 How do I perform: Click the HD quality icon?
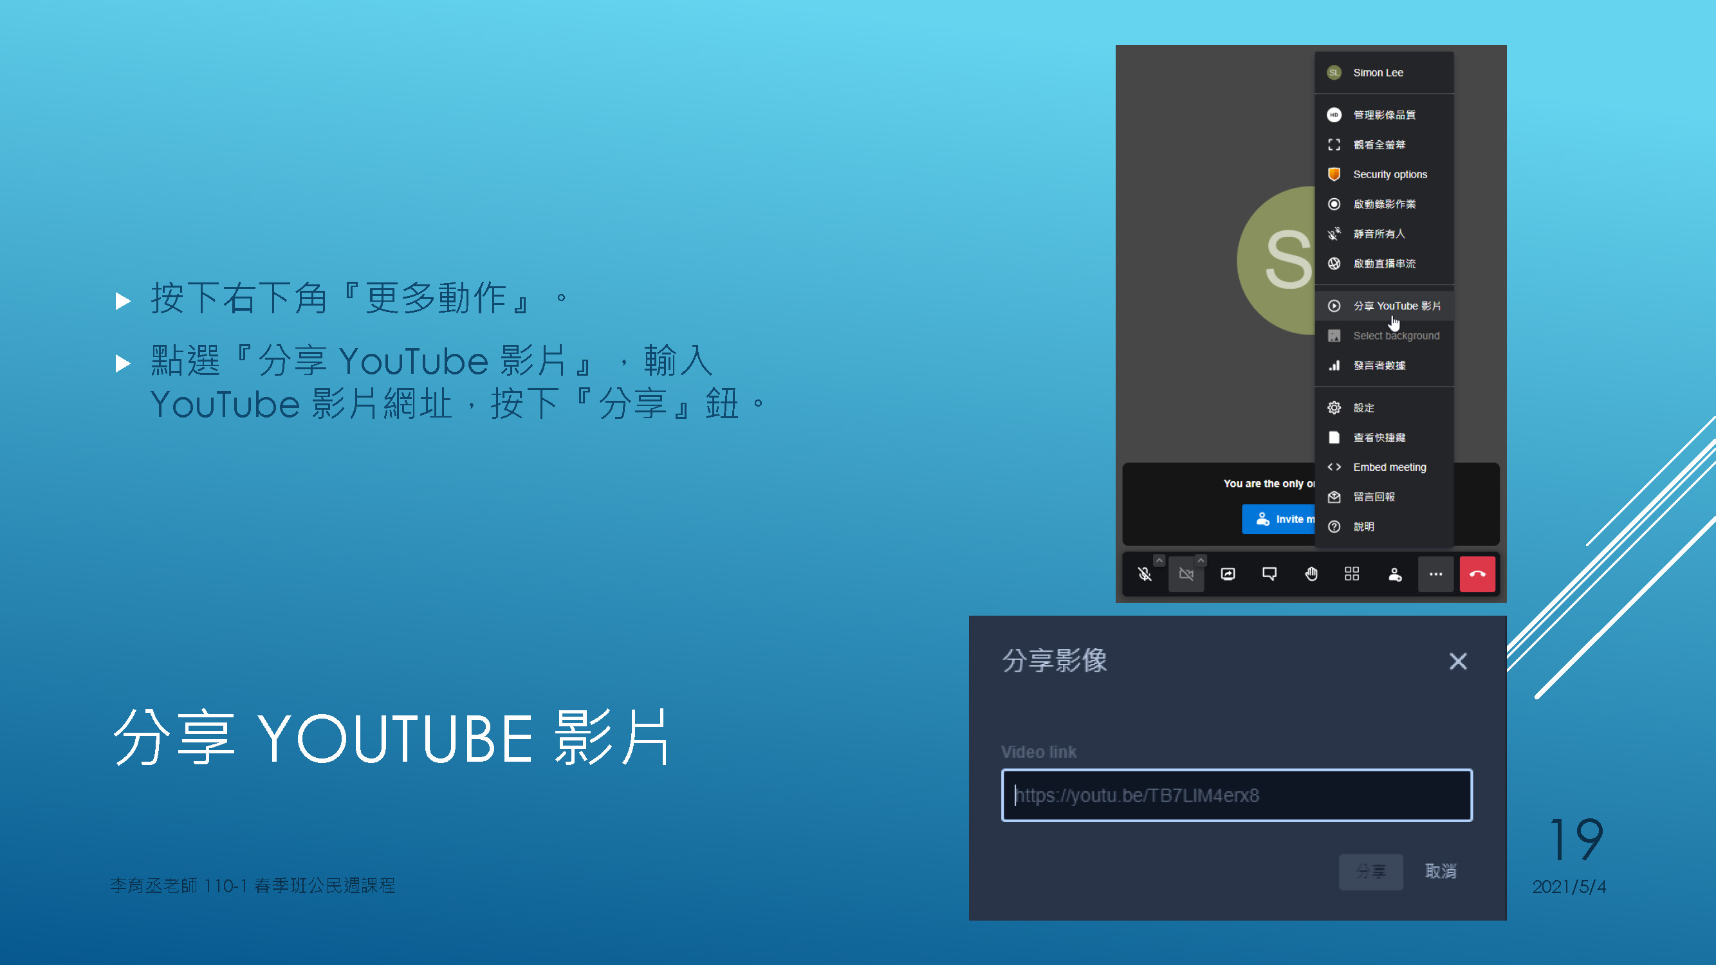tap(1334, 115)
